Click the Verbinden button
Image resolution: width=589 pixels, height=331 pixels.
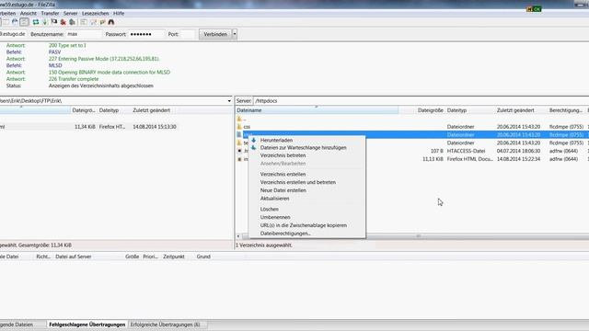tap(215, 34)
